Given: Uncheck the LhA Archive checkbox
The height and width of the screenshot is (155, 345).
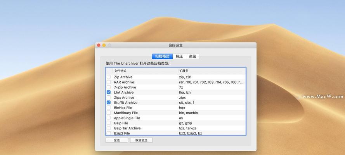Looking at the screenshot, I should [109, 93].
